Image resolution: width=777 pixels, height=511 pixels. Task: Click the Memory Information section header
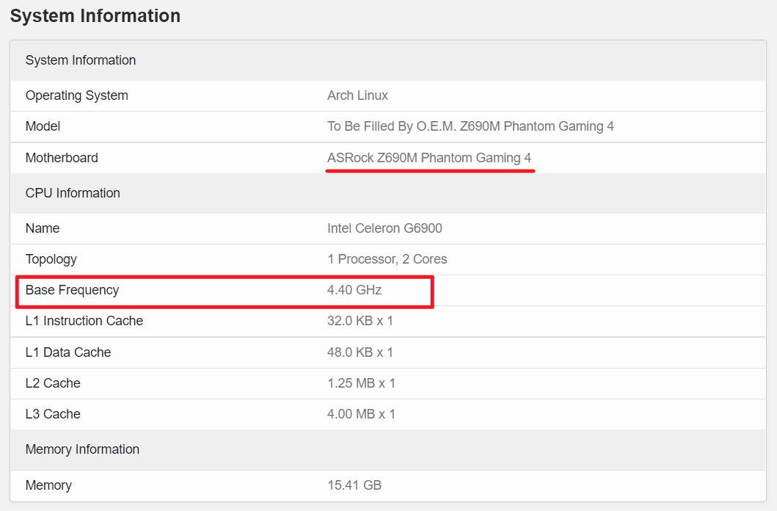[x=82, y=449]
